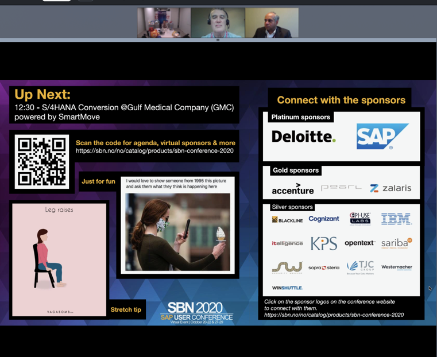The image size is (437, 357).
Task: Click 'Connect with the sponsors' heading
Action: coord(341,100)
